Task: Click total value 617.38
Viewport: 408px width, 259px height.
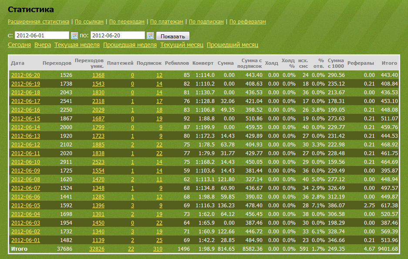Action: click(389, 206)
